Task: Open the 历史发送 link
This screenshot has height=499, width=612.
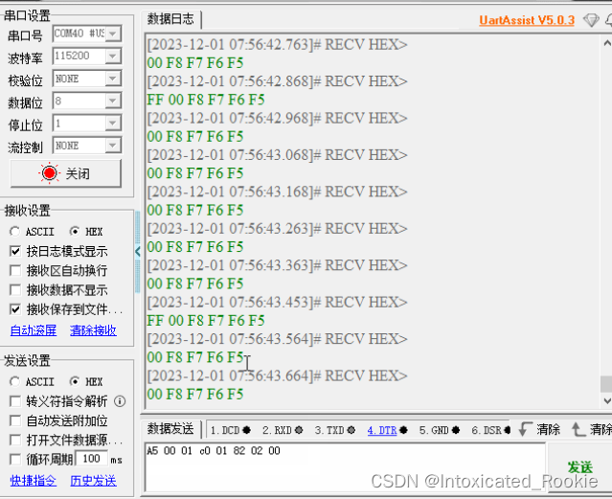Action: click(93, 481)
